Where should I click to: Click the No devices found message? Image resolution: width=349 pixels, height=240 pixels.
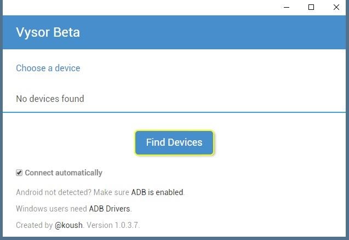(x=50, y=99)
